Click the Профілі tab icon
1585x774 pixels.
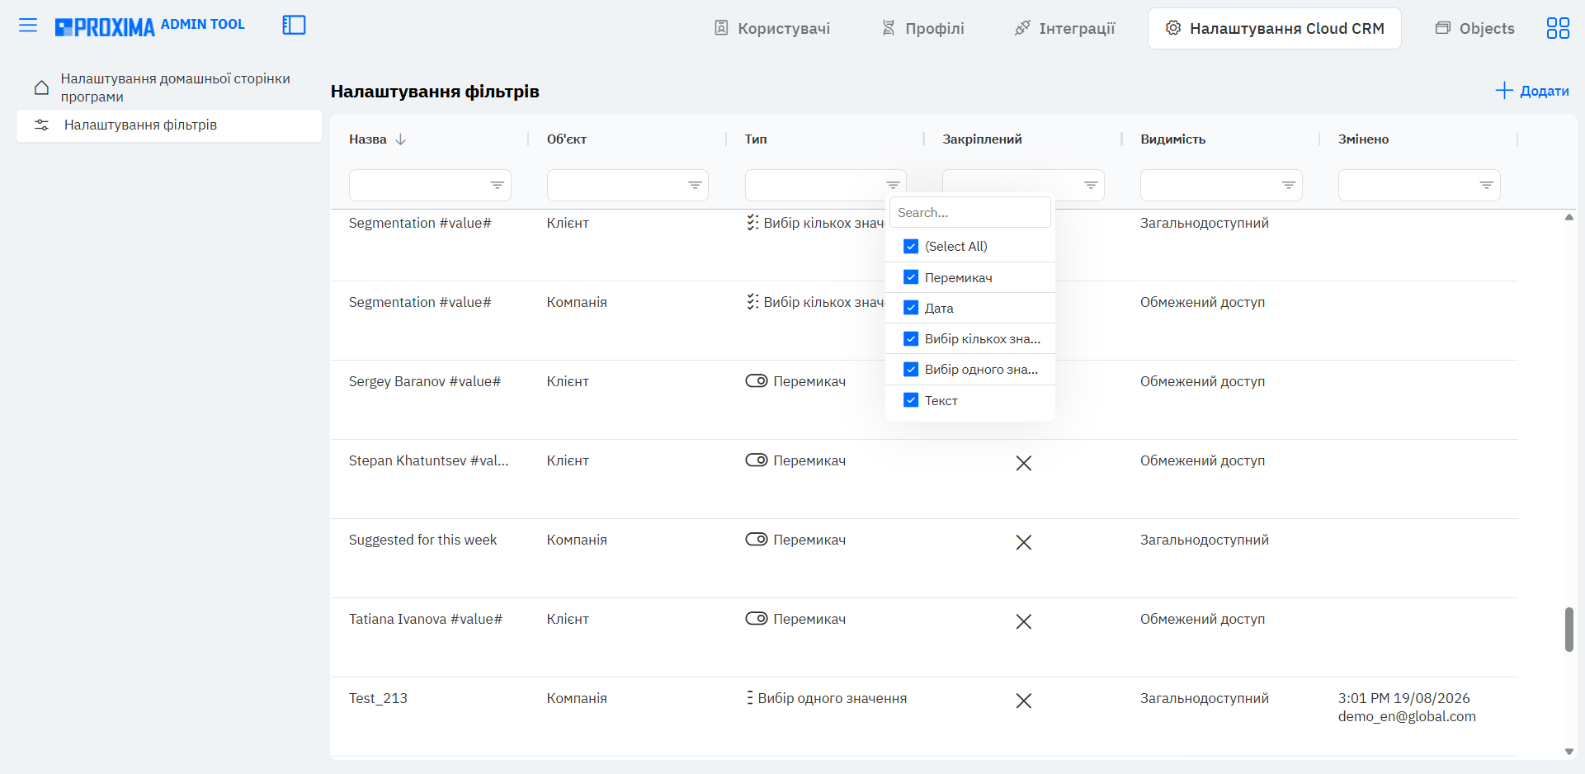pyautogui.click(x=889, y=28)
